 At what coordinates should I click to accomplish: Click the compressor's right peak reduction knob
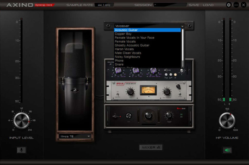pos(167,92)
